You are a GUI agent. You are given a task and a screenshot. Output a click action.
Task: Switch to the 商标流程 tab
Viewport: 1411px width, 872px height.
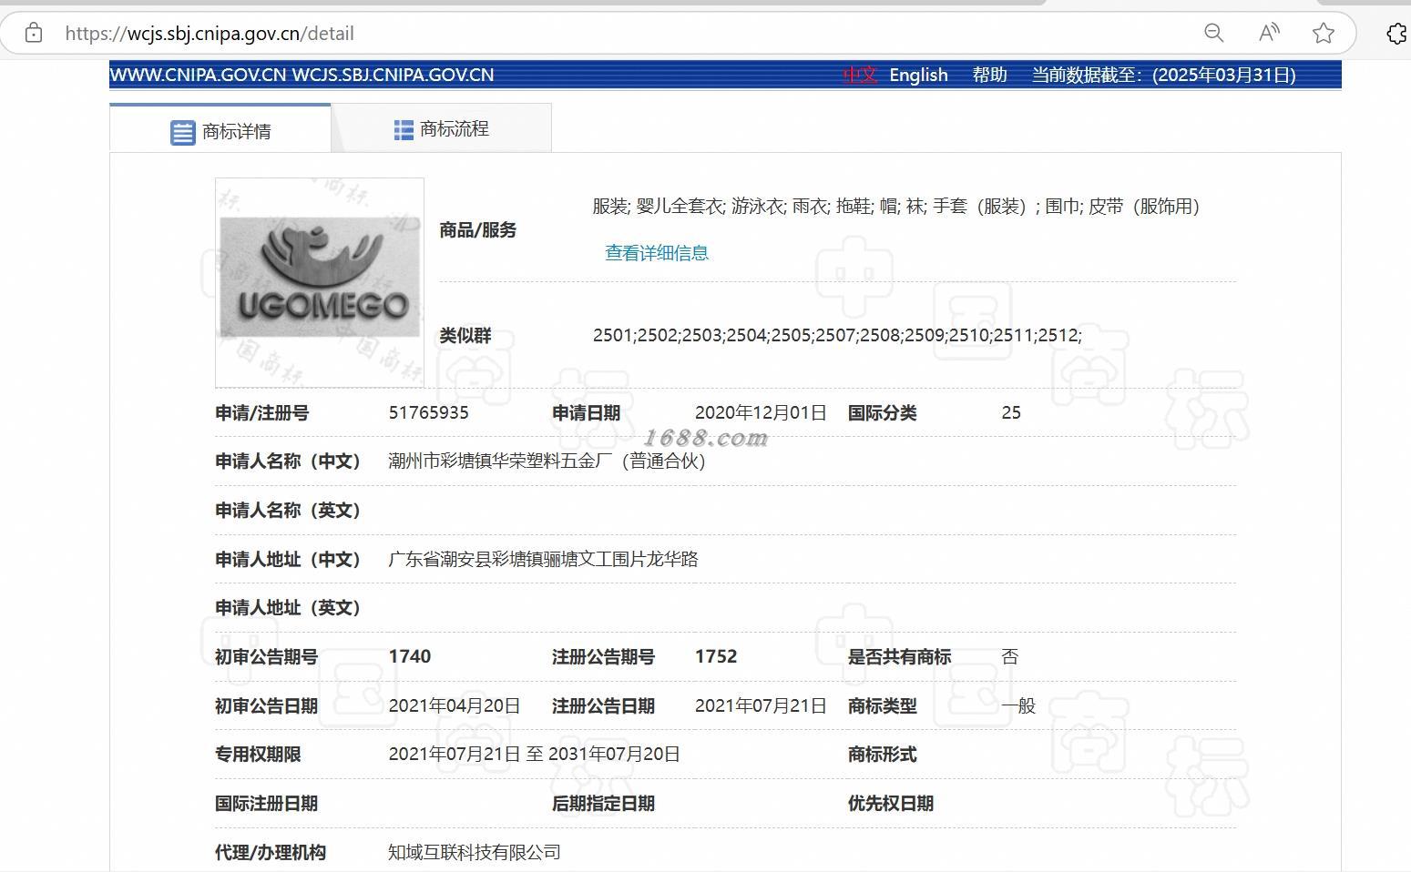coord(442,128)
